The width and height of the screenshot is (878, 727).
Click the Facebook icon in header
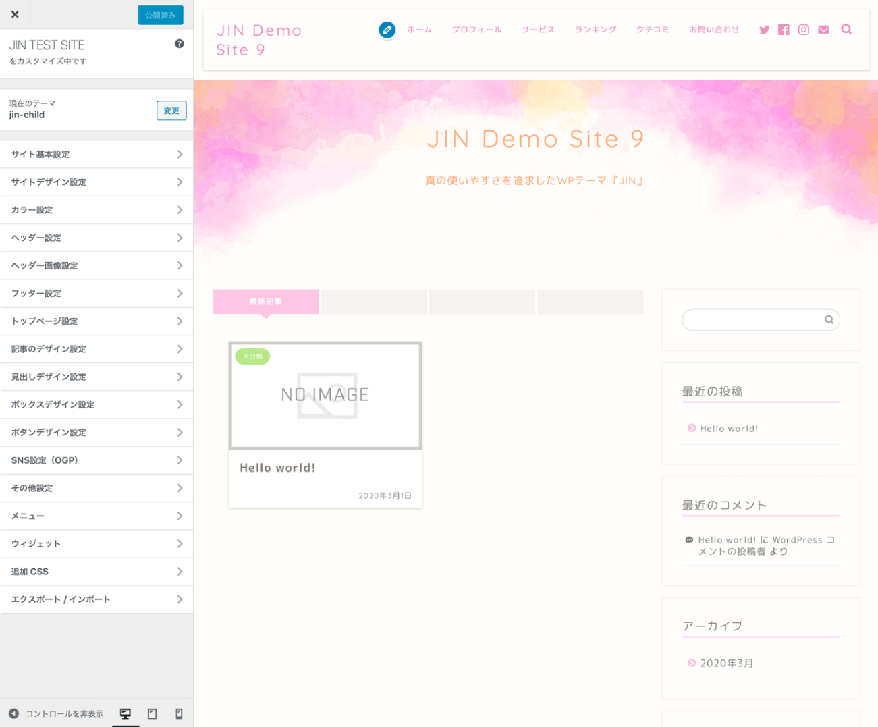tap(784, 30)
